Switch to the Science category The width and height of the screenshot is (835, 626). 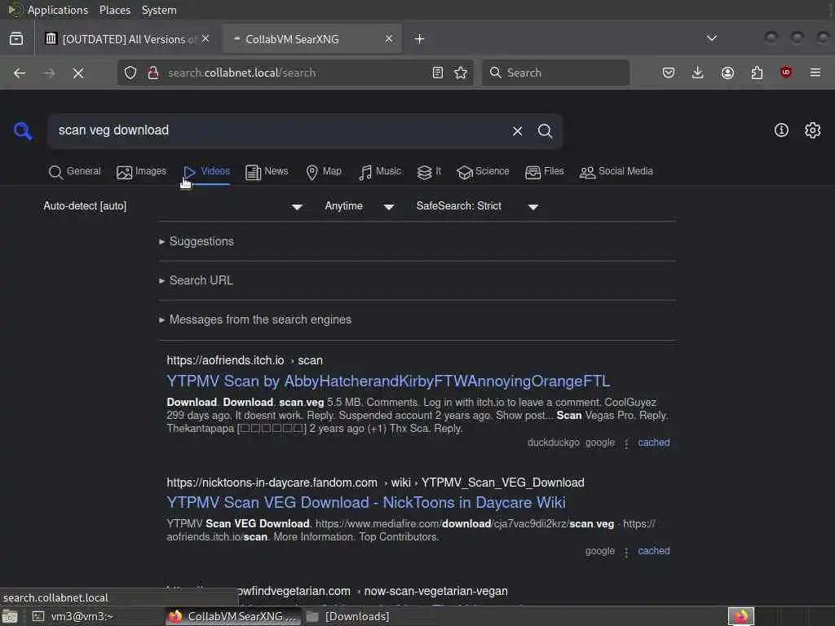click(x=483, y=171)
